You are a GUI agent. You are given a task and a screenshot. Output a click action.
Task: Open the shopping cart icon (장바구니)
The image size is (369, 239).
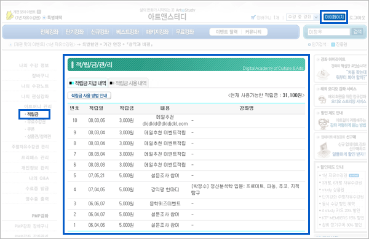(253, 17)
